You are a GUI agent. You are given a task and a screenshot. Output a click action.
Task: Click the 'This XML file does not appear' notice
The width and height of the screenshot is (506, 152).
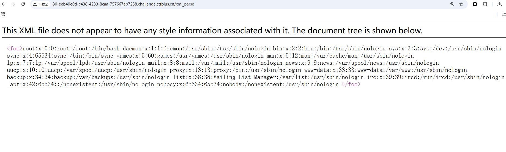[x=212, y=31]
